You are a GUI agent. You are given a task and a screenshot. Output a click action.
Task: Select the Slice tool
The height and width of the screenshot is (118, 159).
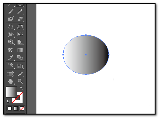[x=20, y=74]
